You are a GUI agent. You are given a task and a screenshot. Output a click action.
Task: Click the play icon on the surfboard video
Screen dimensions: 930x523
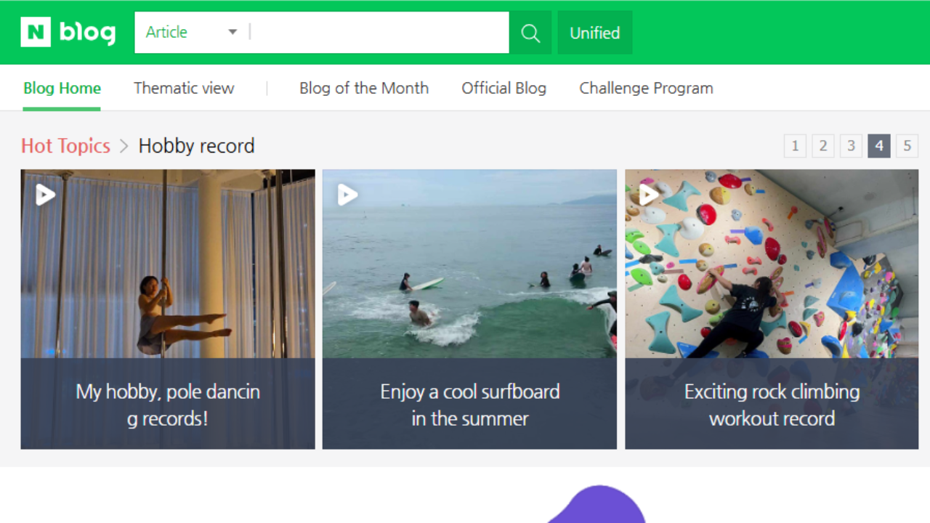pyautogui.click(x=347, y=195)
